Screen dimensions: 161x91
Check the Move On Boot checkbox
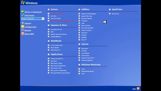[x=79, y=26]
